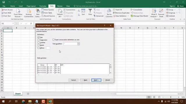
Task: Open Existing Connections
Action: [x=28, y=13]
